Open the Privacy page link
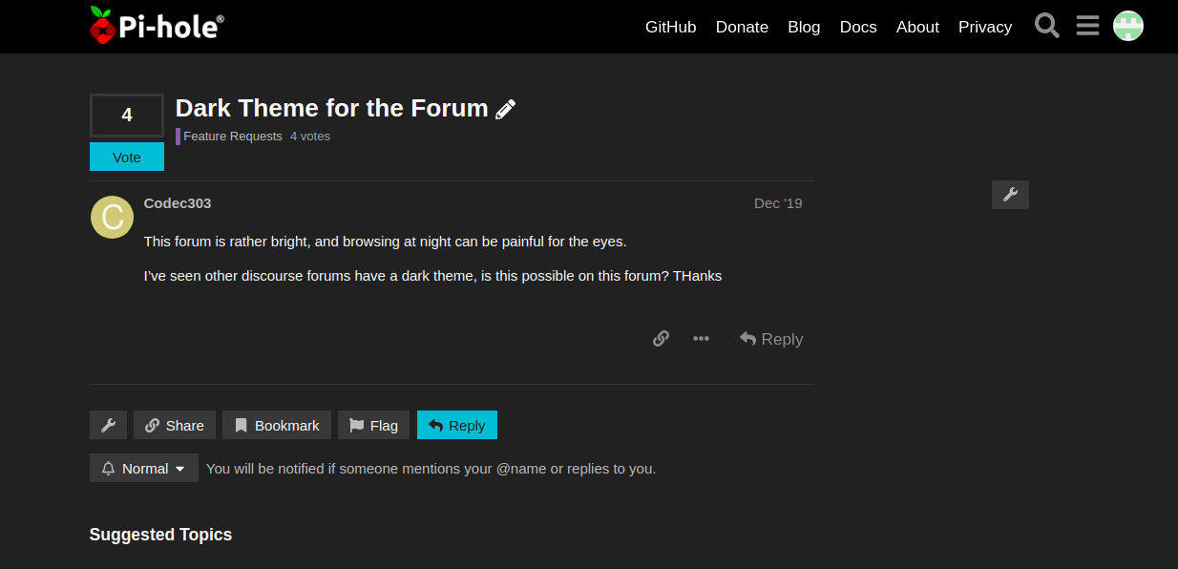Screen dimensions: 1178x569 985,27
